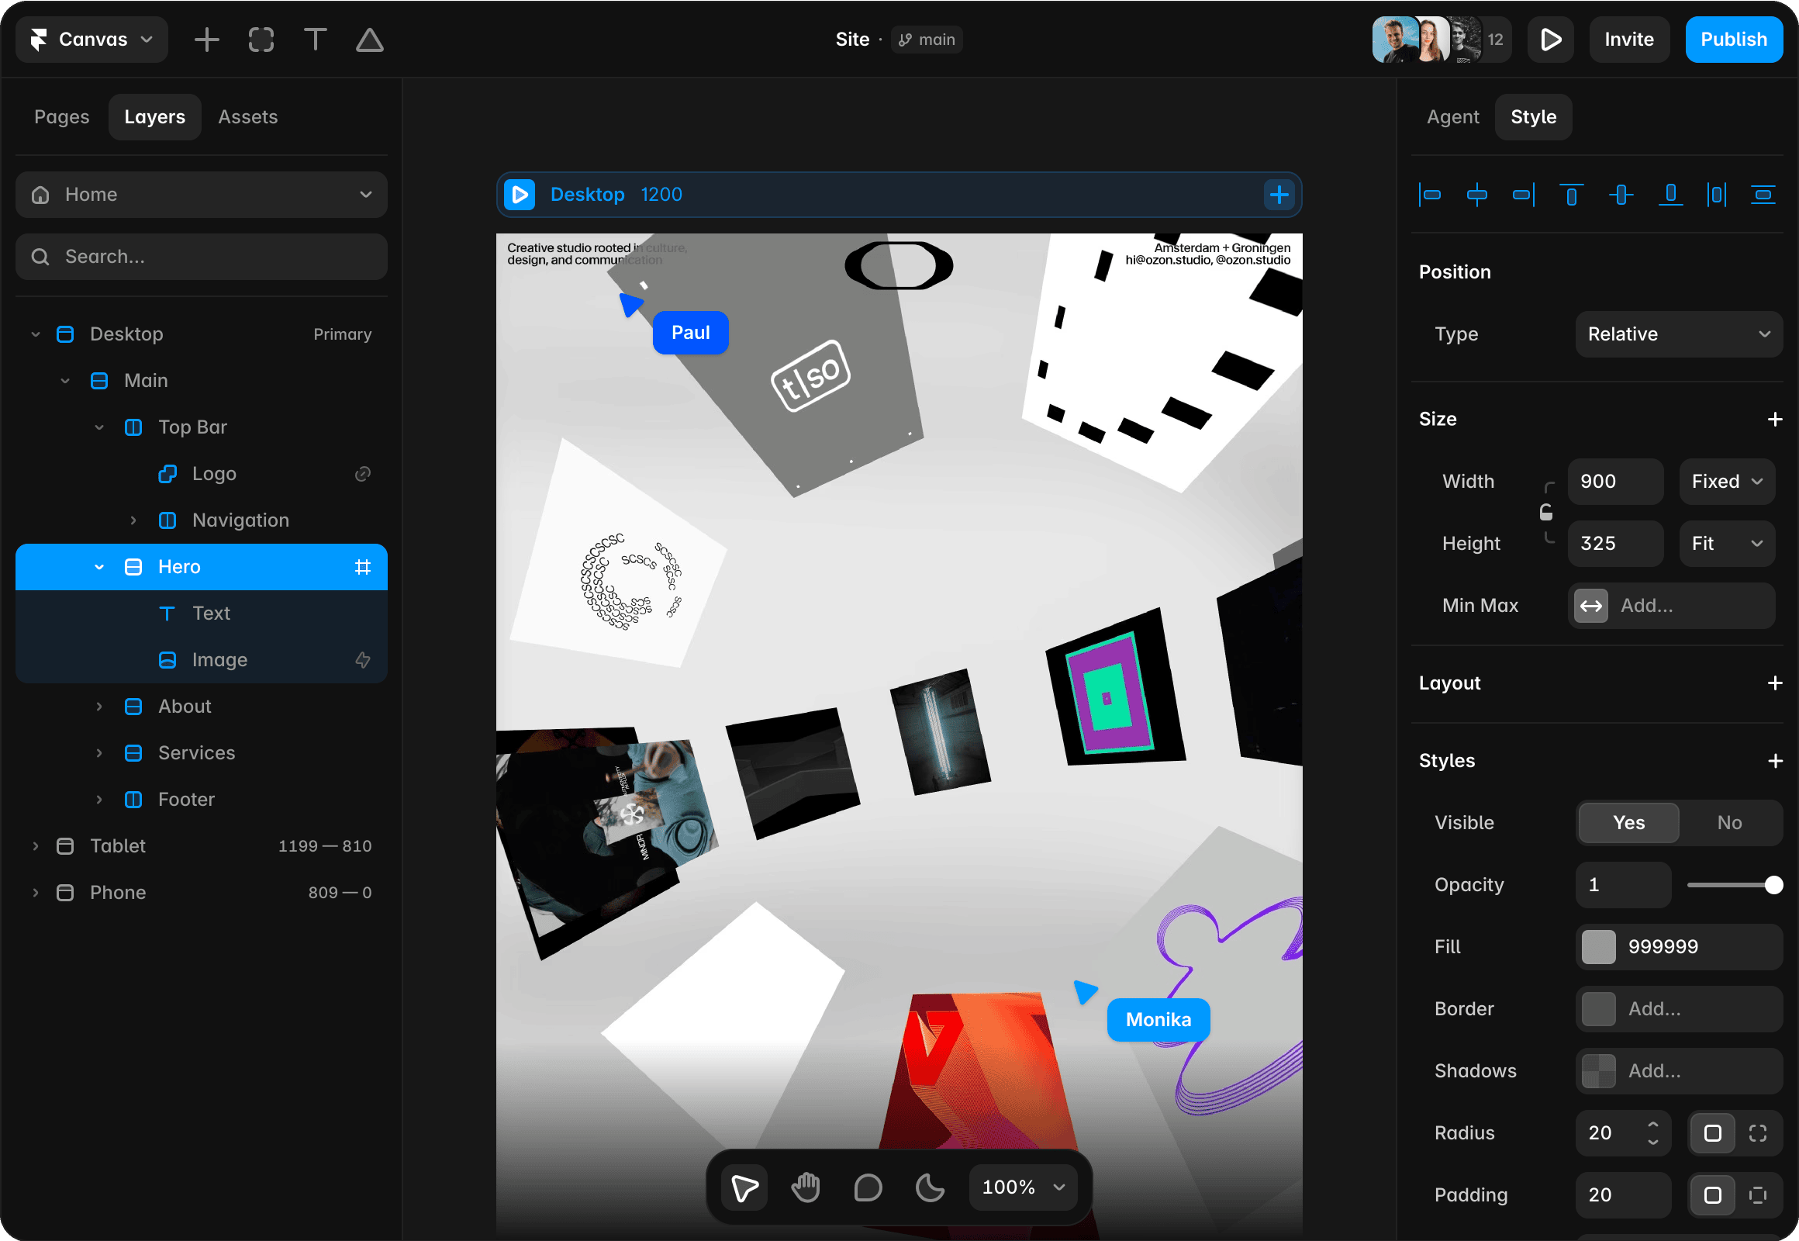Align vertical centers icon

1621,195
